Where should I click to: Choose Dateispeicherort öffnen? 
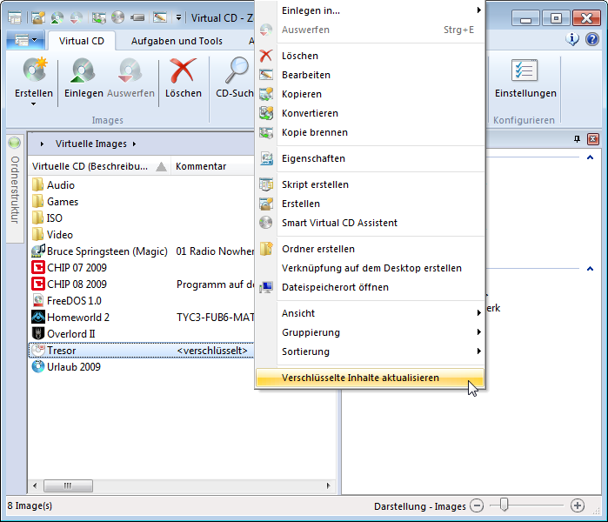coord(370,287)
